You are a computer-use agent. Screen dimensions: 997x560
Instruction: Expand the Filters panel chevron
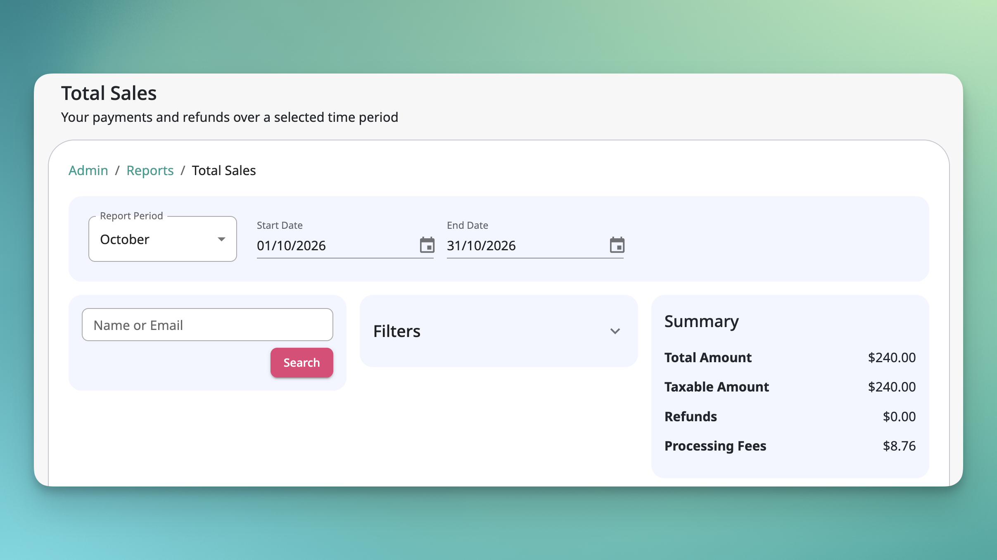(615, 331)
